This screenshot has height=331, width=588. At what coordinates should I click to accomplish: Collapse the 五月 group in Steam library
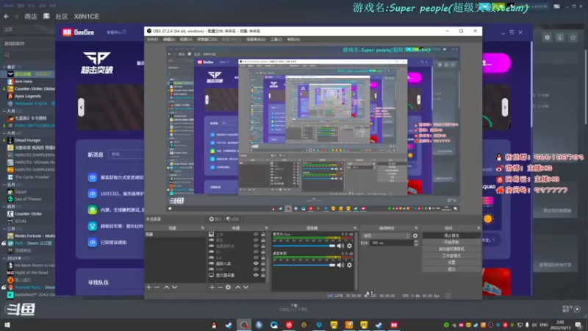point(4,185)
